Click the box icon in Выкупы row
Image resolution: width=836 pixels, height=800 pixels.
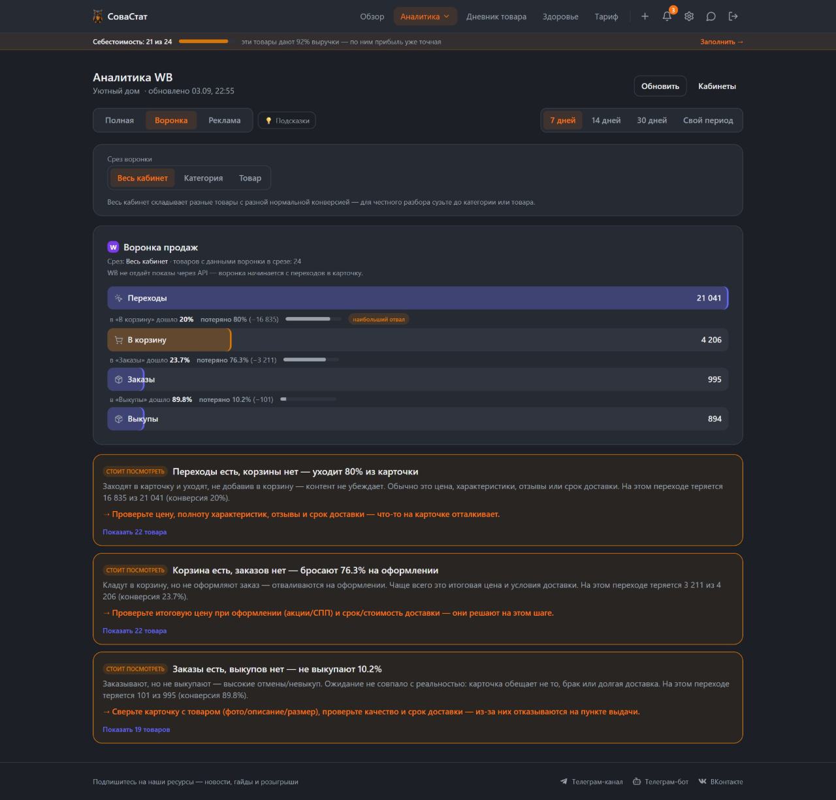point(118,419)
